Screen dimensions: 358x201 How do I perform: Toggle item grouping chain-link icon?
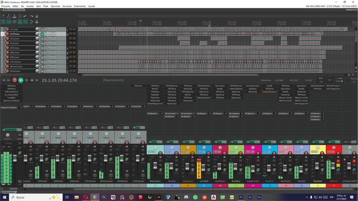tap(9, 22)
